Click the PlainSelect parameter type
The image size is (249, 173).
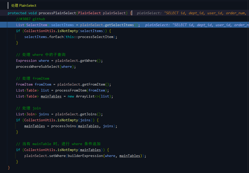click(x=89, y=13)
